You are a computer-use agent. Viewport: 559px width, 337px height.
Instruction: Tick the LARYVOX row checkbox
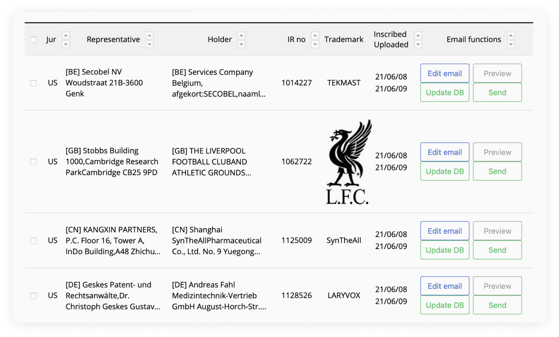coord(34,296)
